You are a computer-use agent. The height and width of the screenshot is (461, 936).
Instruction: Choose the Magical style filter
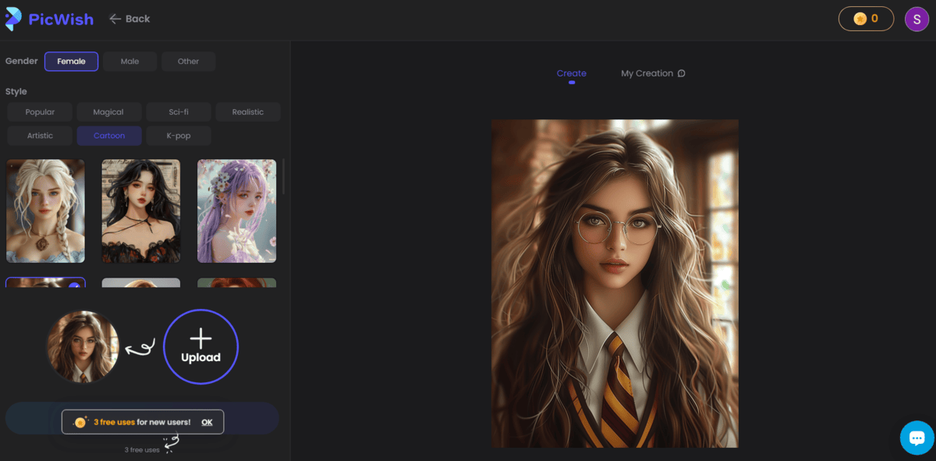click(x=109, y=112)
